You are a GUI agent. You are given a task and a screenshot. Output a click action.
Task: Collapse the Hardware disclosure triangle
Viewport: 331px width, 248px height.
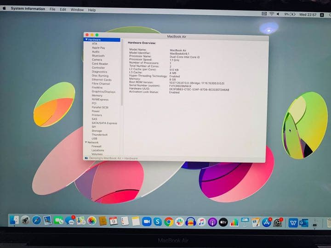pyautogui.click(x=86, y=39)
